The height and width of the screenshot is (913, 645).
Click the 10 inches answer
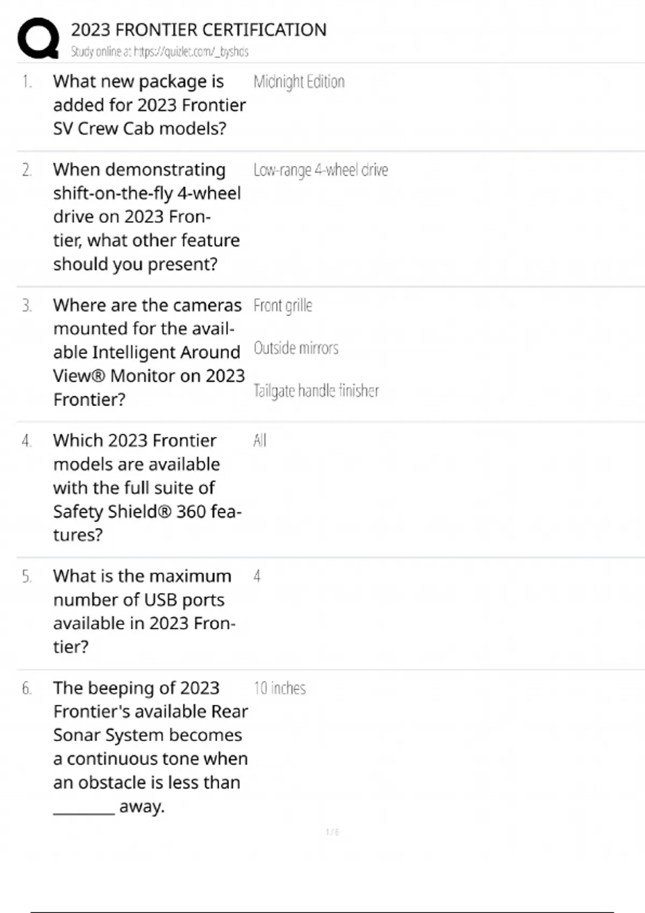click(279, 688)
